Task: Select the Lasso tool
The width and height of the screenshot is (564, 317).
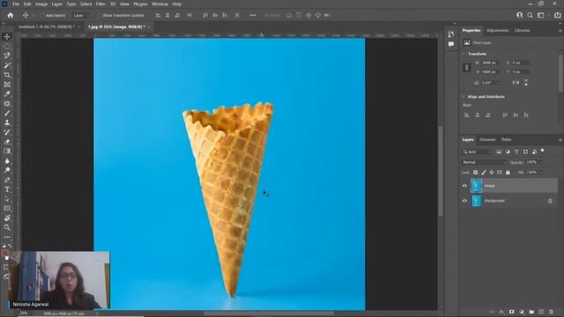Action: pyautogui.click(x=7, y=55)
